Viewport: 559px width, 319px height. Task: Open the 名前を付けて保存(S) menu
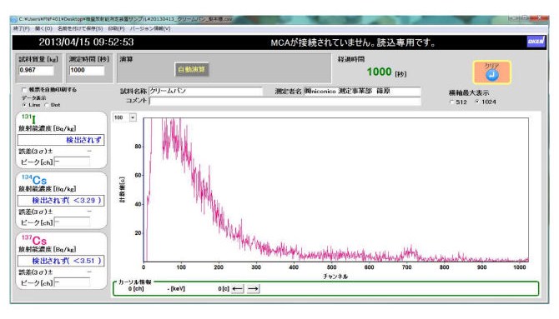click(x=80, y=28)
